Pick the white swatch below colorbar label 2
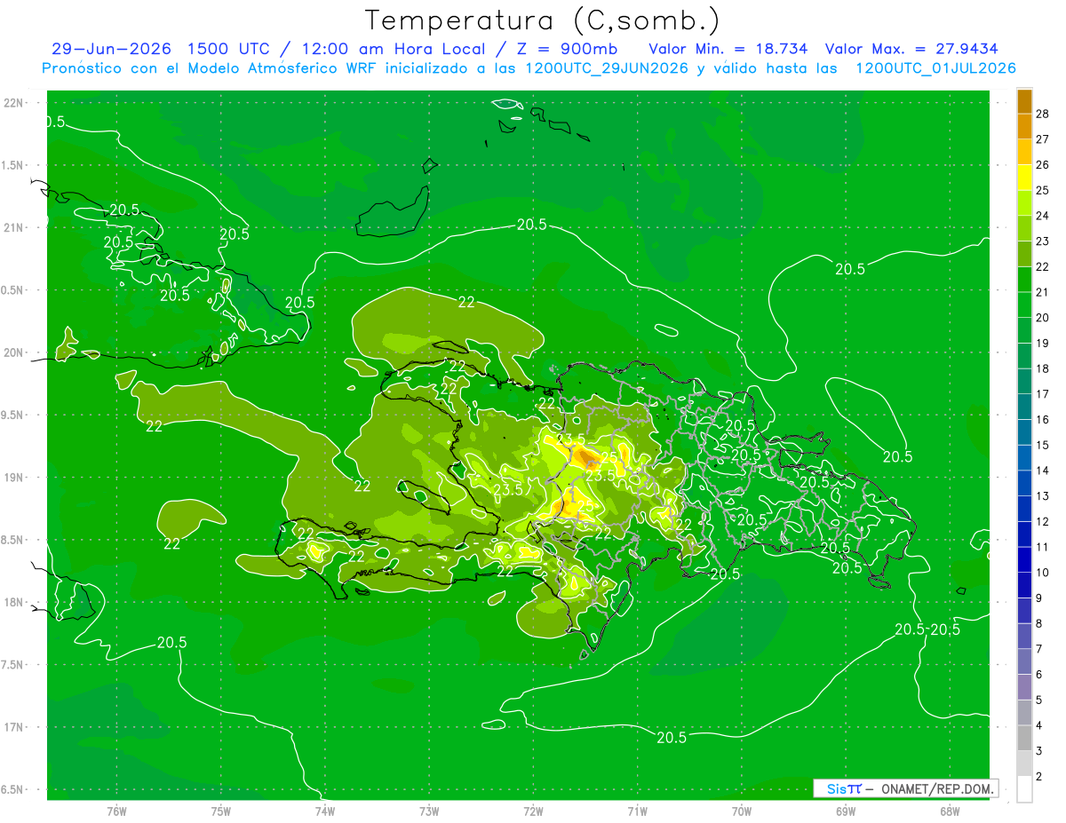 click(x=1024, y=789)
